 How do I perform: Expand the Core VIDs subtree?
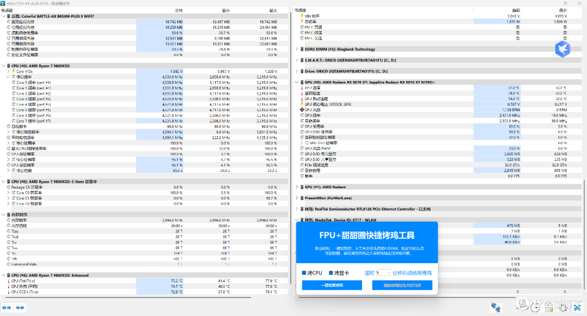coord(8,71)
